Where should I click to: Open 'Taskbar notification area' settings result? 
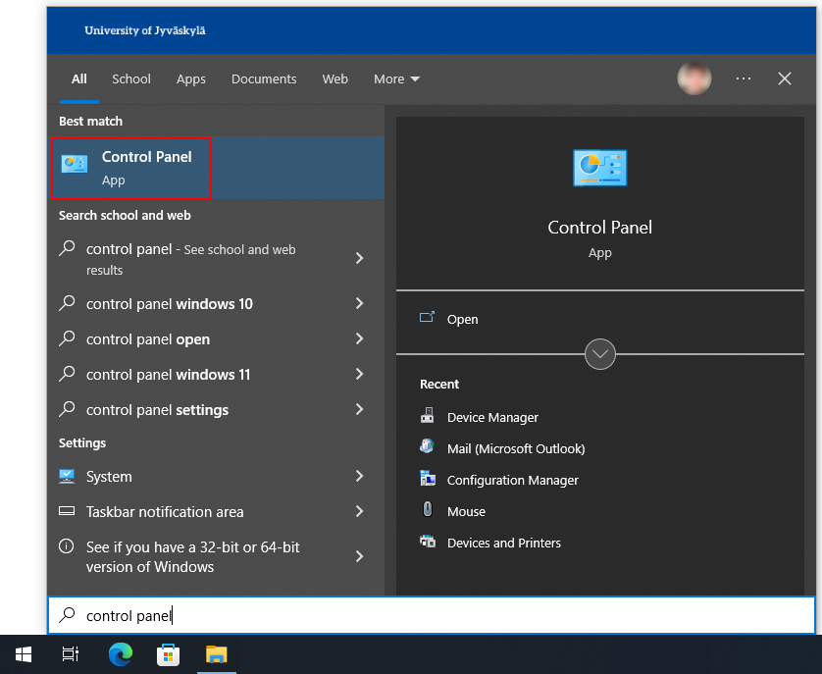(216, 511)
